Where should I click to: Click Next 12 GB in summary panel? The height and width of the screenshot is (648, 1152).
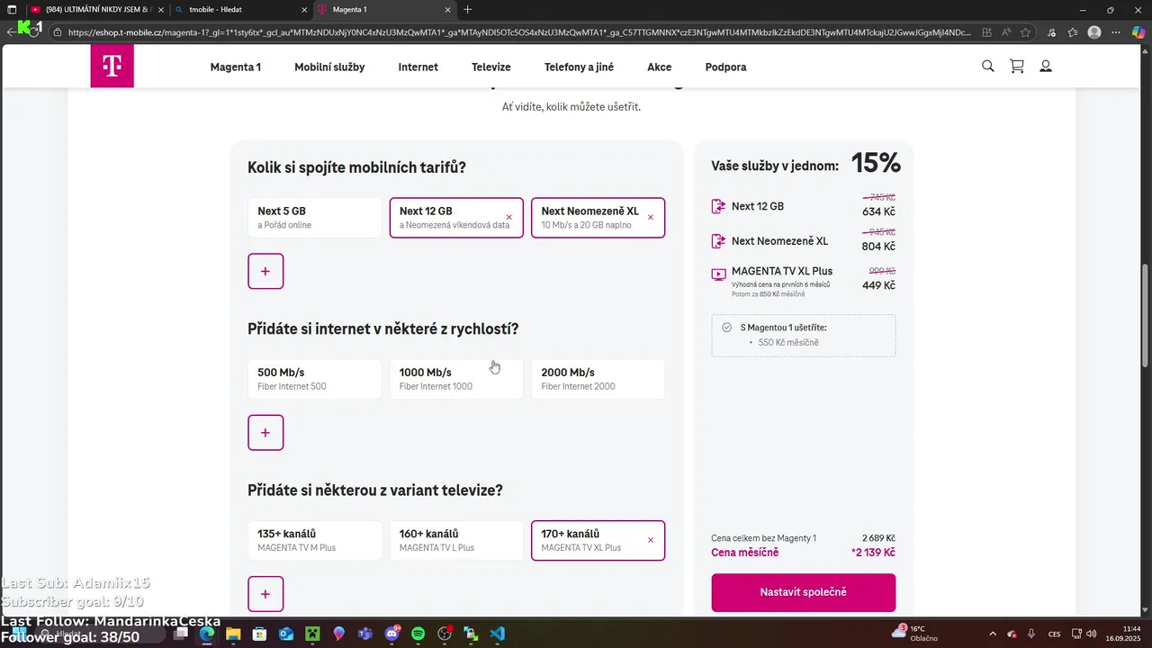pos(758,206)
